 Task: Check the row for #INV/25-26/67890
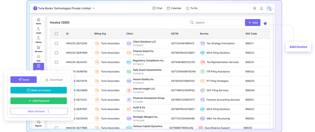[x=57, y=53]
